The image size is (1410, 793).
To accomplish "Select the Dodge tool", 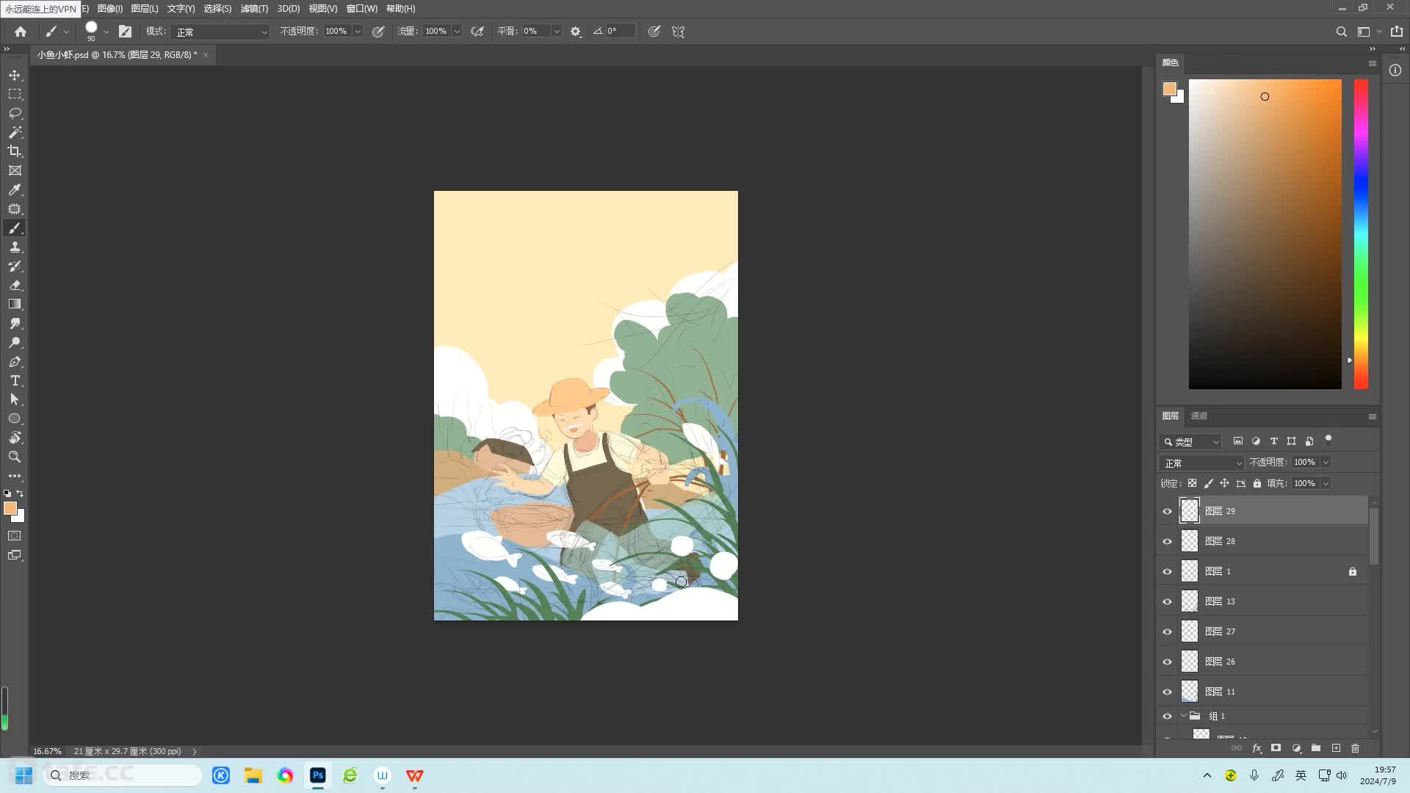I will [15, 343].
